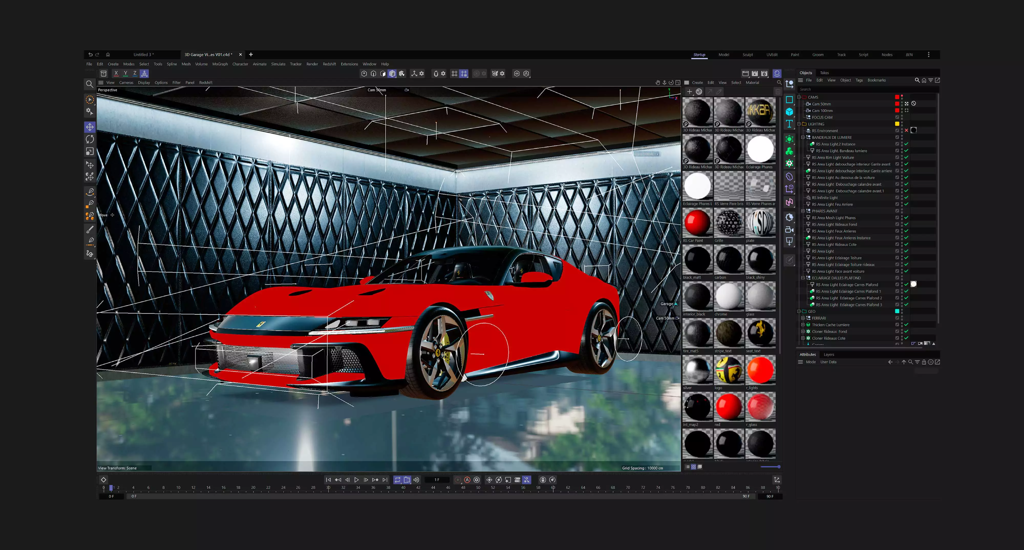Collapse the LIGHTING folder in Objects manager
The width and height of the screenshot is (1024, 550).
click(x=799, y=124)
